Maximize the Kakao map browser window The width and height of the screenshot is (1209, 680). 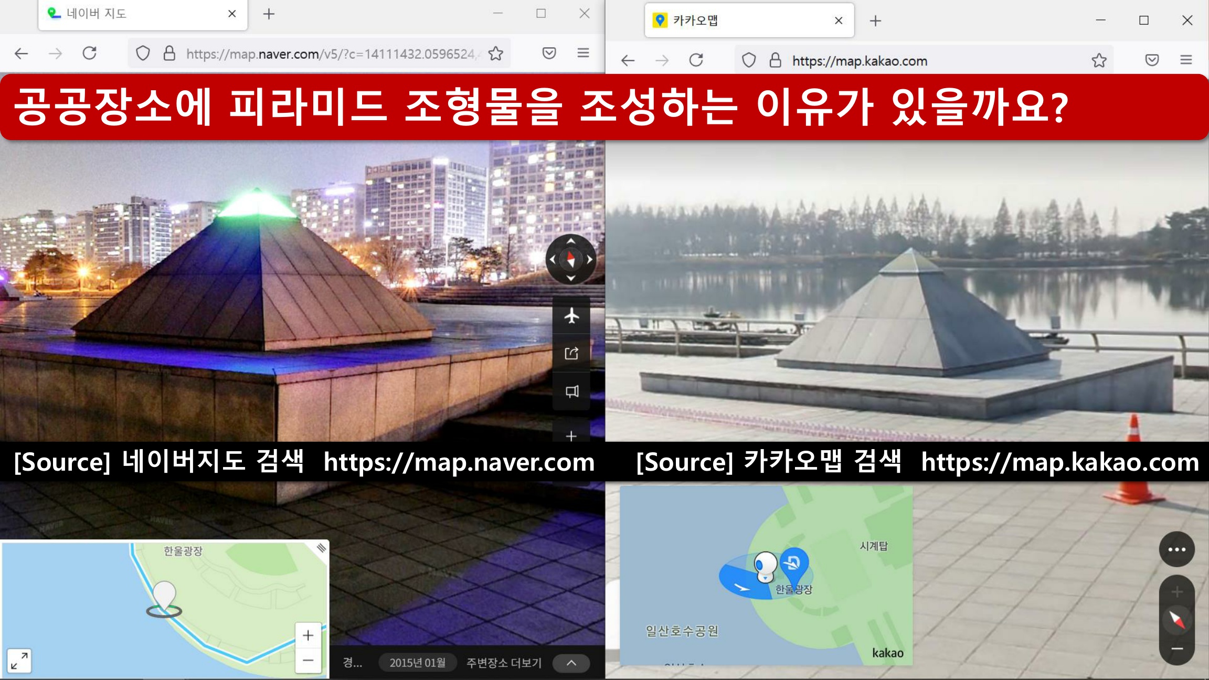pos(1144,20)
